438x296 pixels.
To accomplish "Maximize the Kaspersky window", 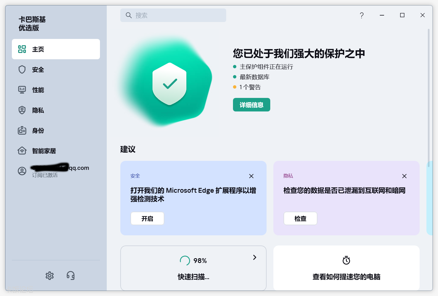I will coord(402,15).
